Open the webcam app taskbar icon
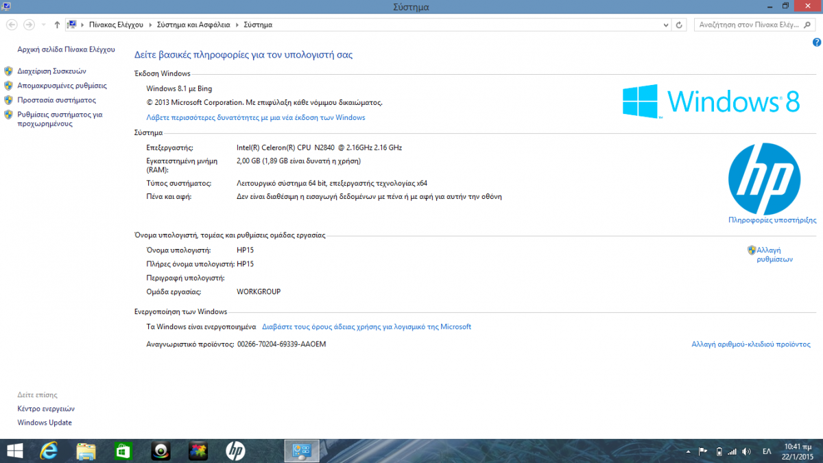 click(x=160, y=451)
